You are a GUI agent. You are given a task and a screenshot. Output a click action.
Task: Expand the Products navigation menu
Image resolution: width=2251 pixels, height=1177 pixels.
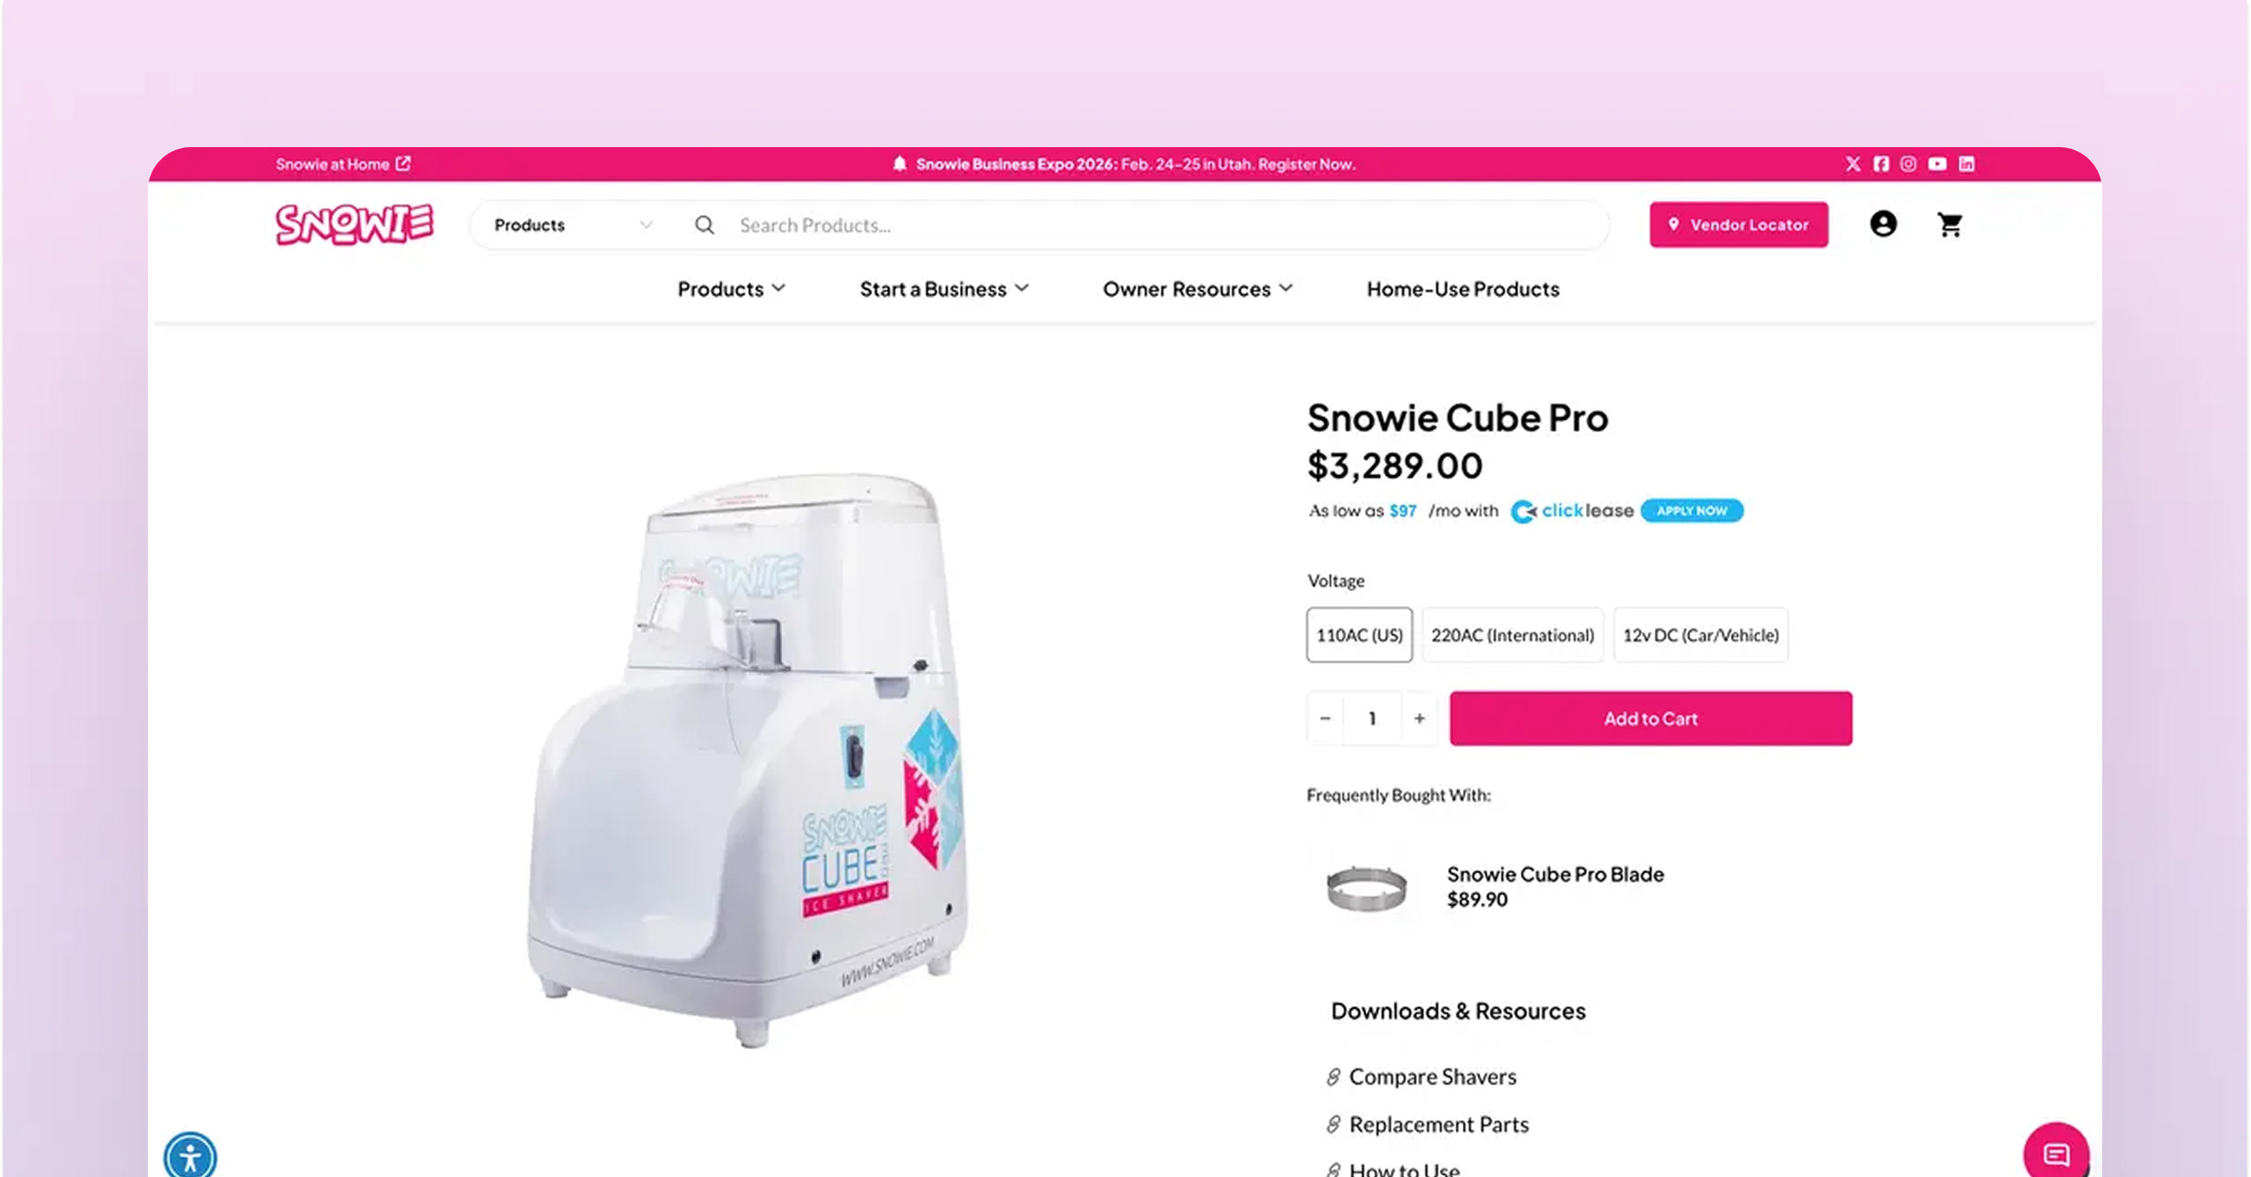pyautogui.click(x=731, y=288)
